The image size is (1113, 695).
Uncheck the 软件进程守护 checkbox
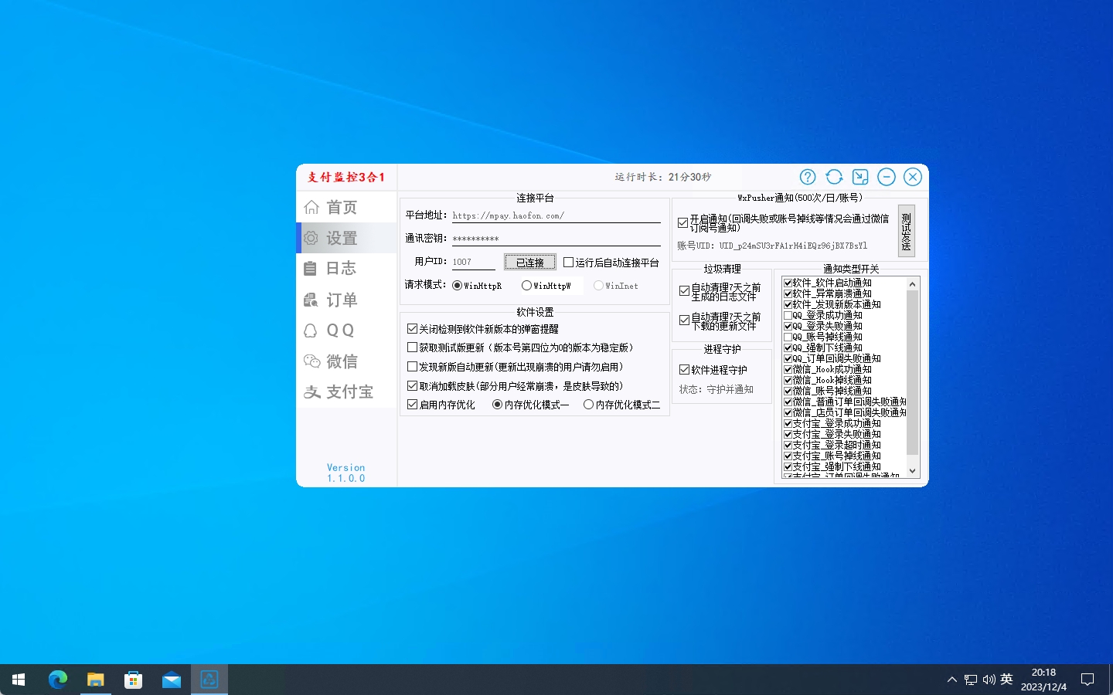pyautogui.click(x=684, y=370)
